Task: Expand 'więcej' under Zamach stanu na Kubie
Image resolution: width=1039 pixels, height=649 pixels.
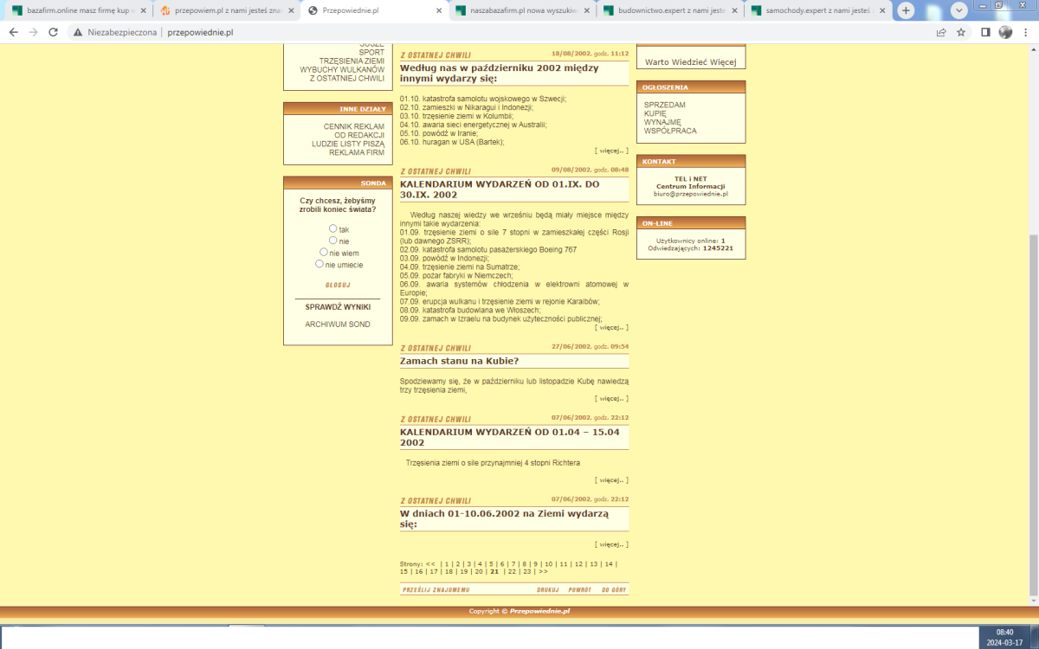Action: 611,399
